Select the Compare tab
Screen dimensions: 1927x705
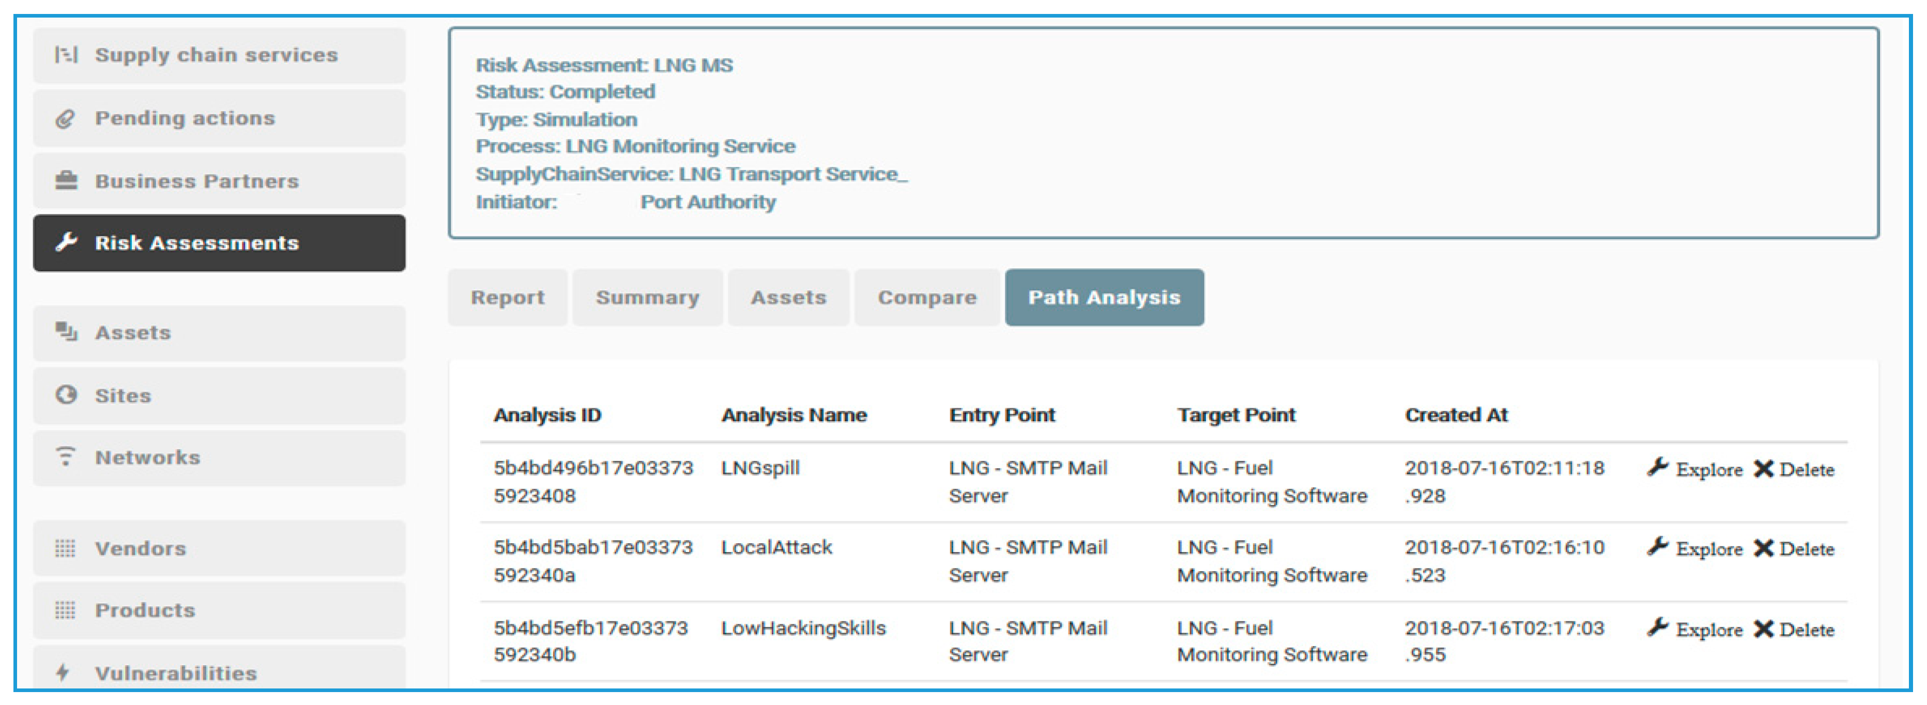pos(927,298)
